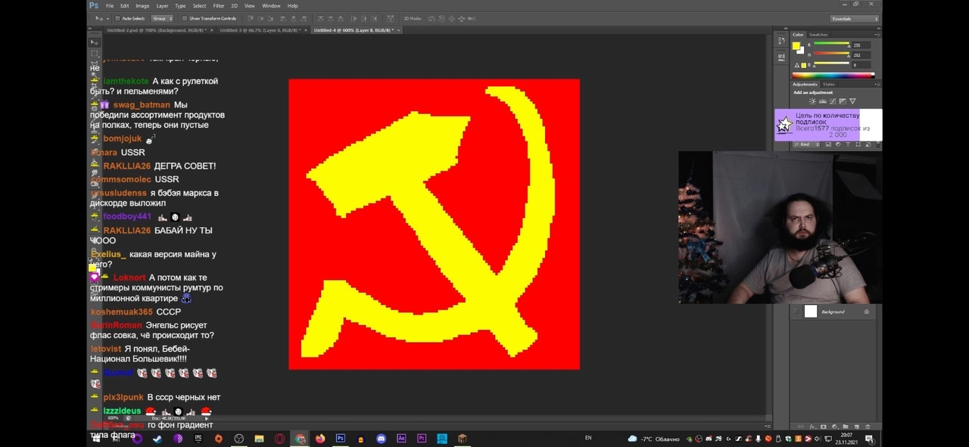Toggle Background layer visibility box
Screen dimensions: 969x447
[x=796, y=312]
